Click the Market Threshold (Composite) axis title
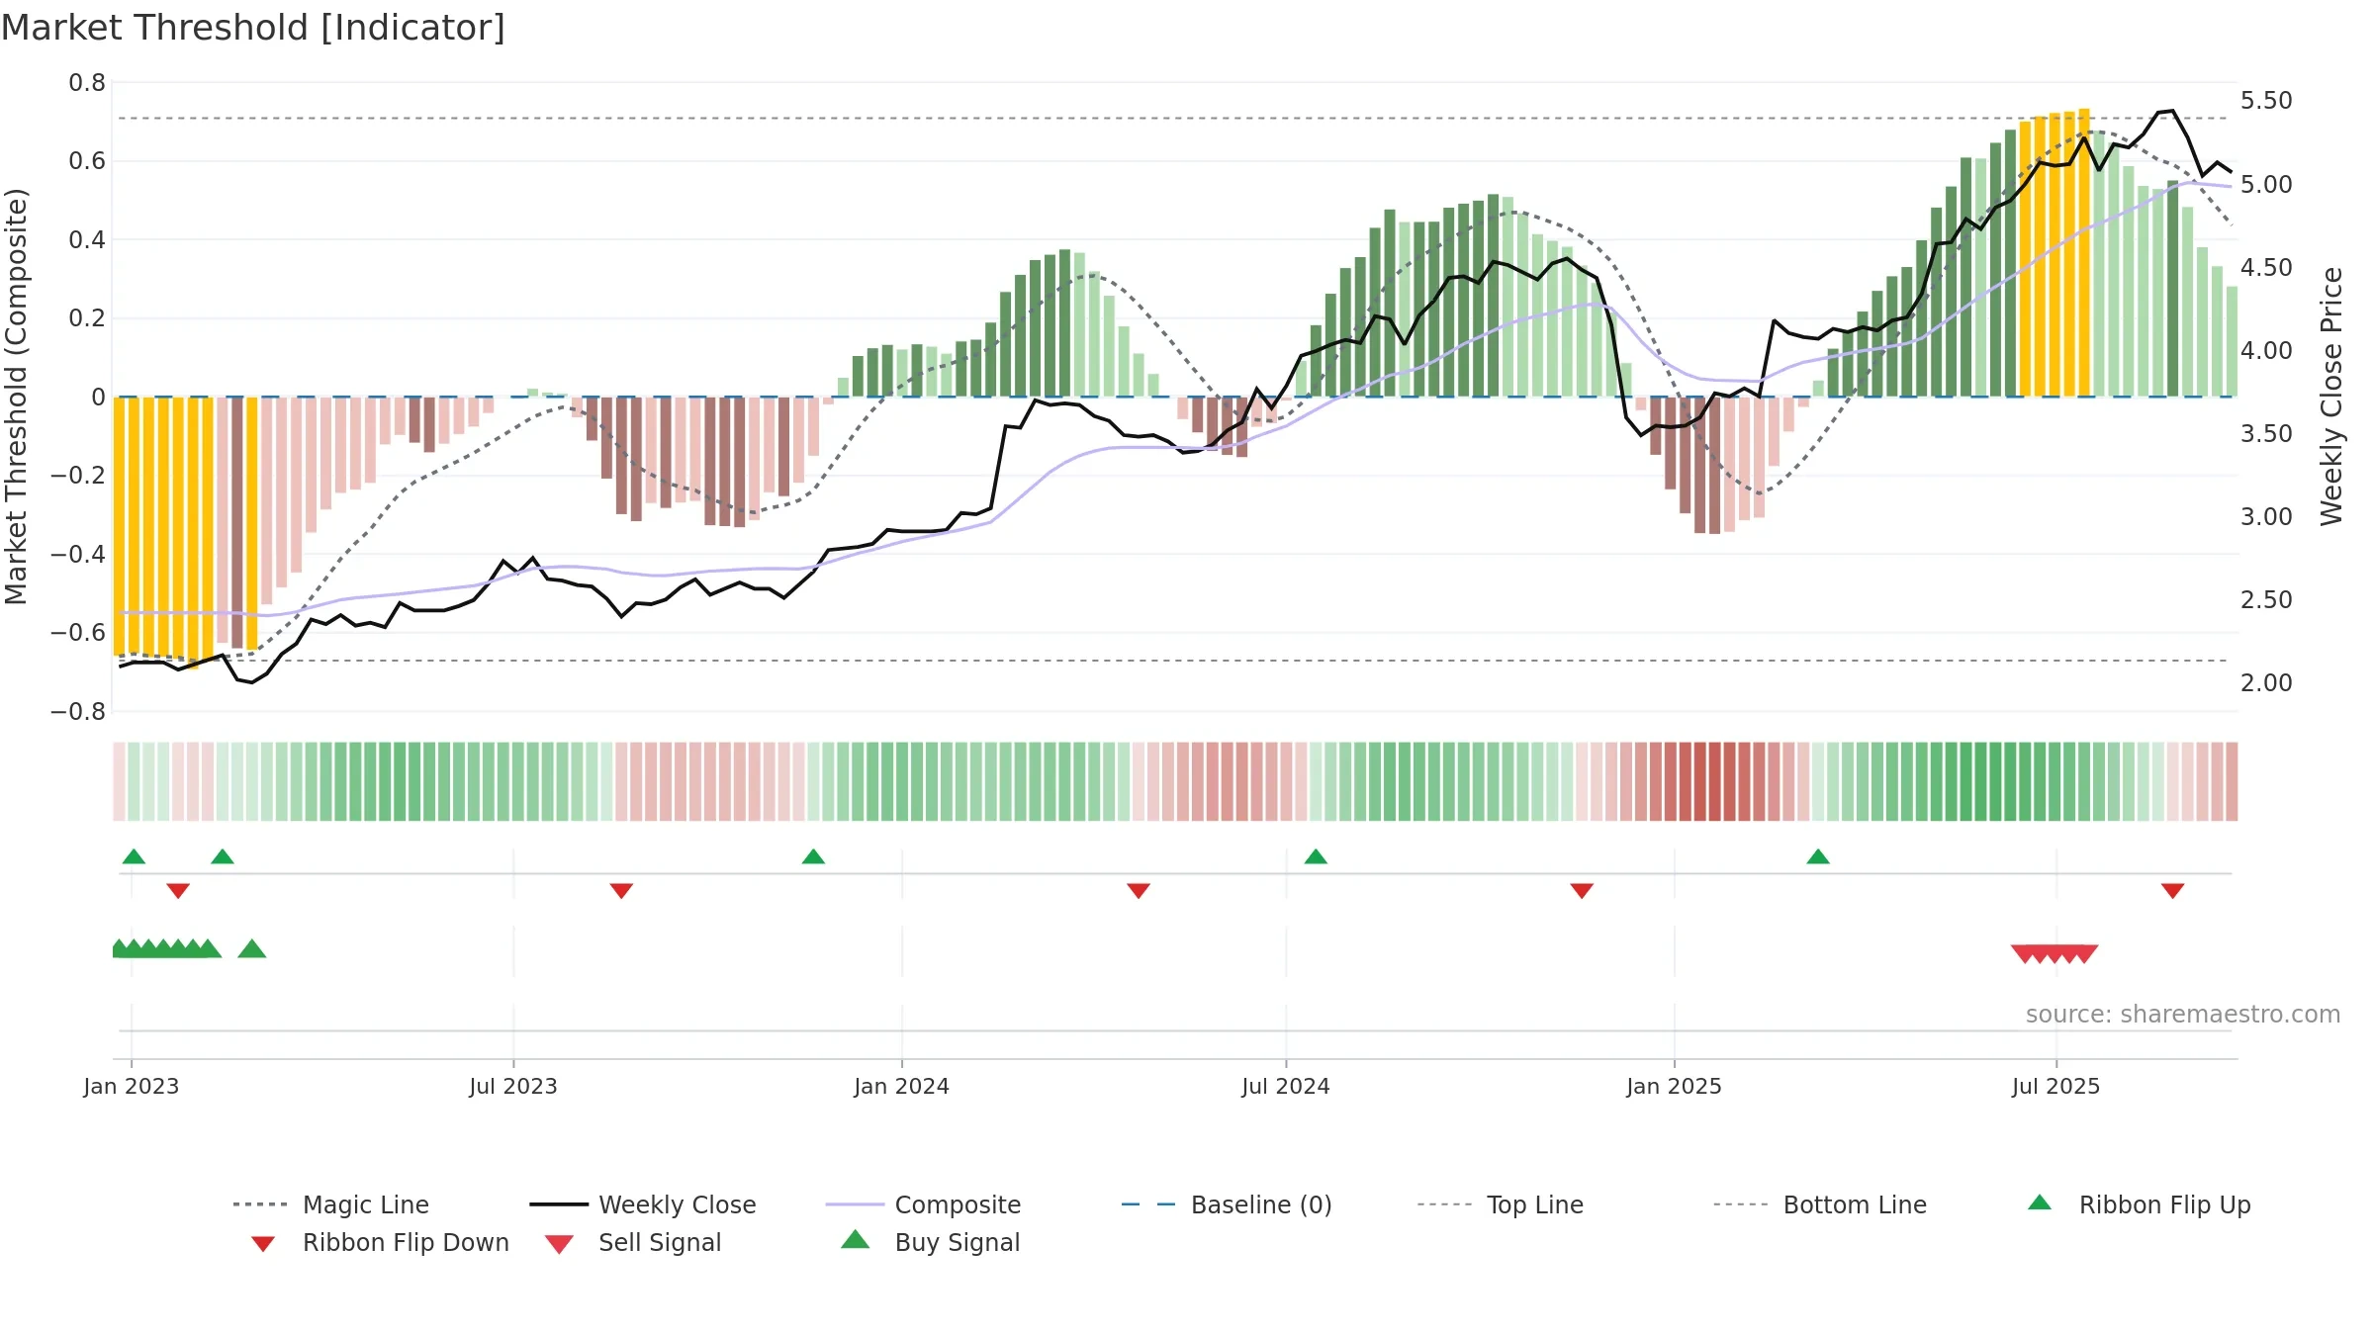Screen dimensions: 2374x1335 [16, 397]
